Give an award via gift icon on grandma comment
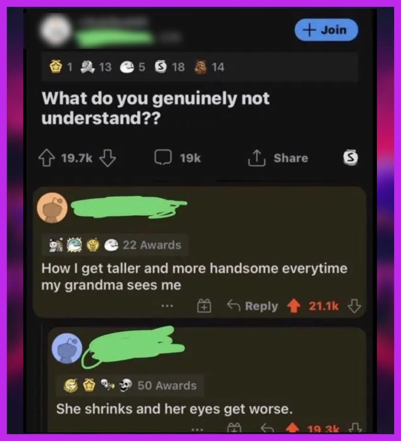The height and width of the screenshot is (441, 401). [x=204, y=306]
